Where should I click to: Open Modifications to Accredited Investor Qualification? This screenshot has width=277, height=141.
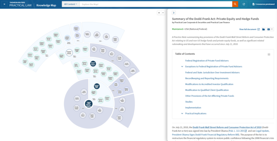click(x=209, y=84)
